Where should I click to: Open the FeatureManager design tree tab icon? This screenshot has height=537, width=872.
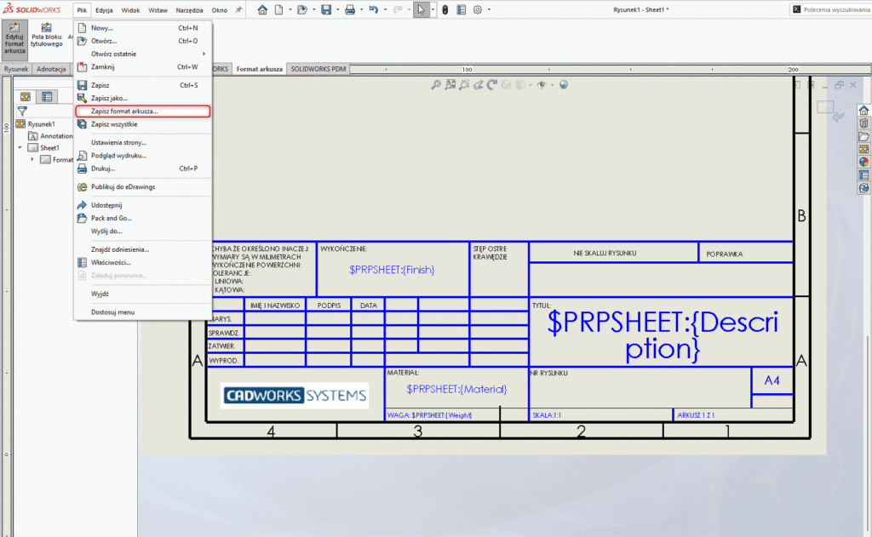coord(26,97)
